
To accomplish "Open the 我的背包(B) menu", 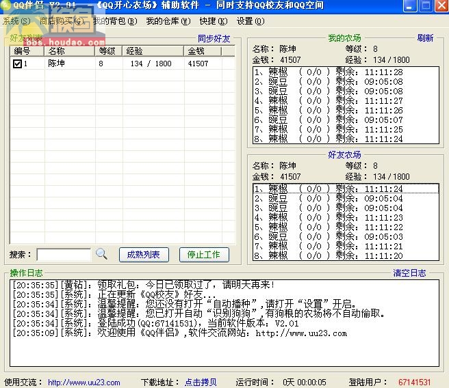I will 115,21.
